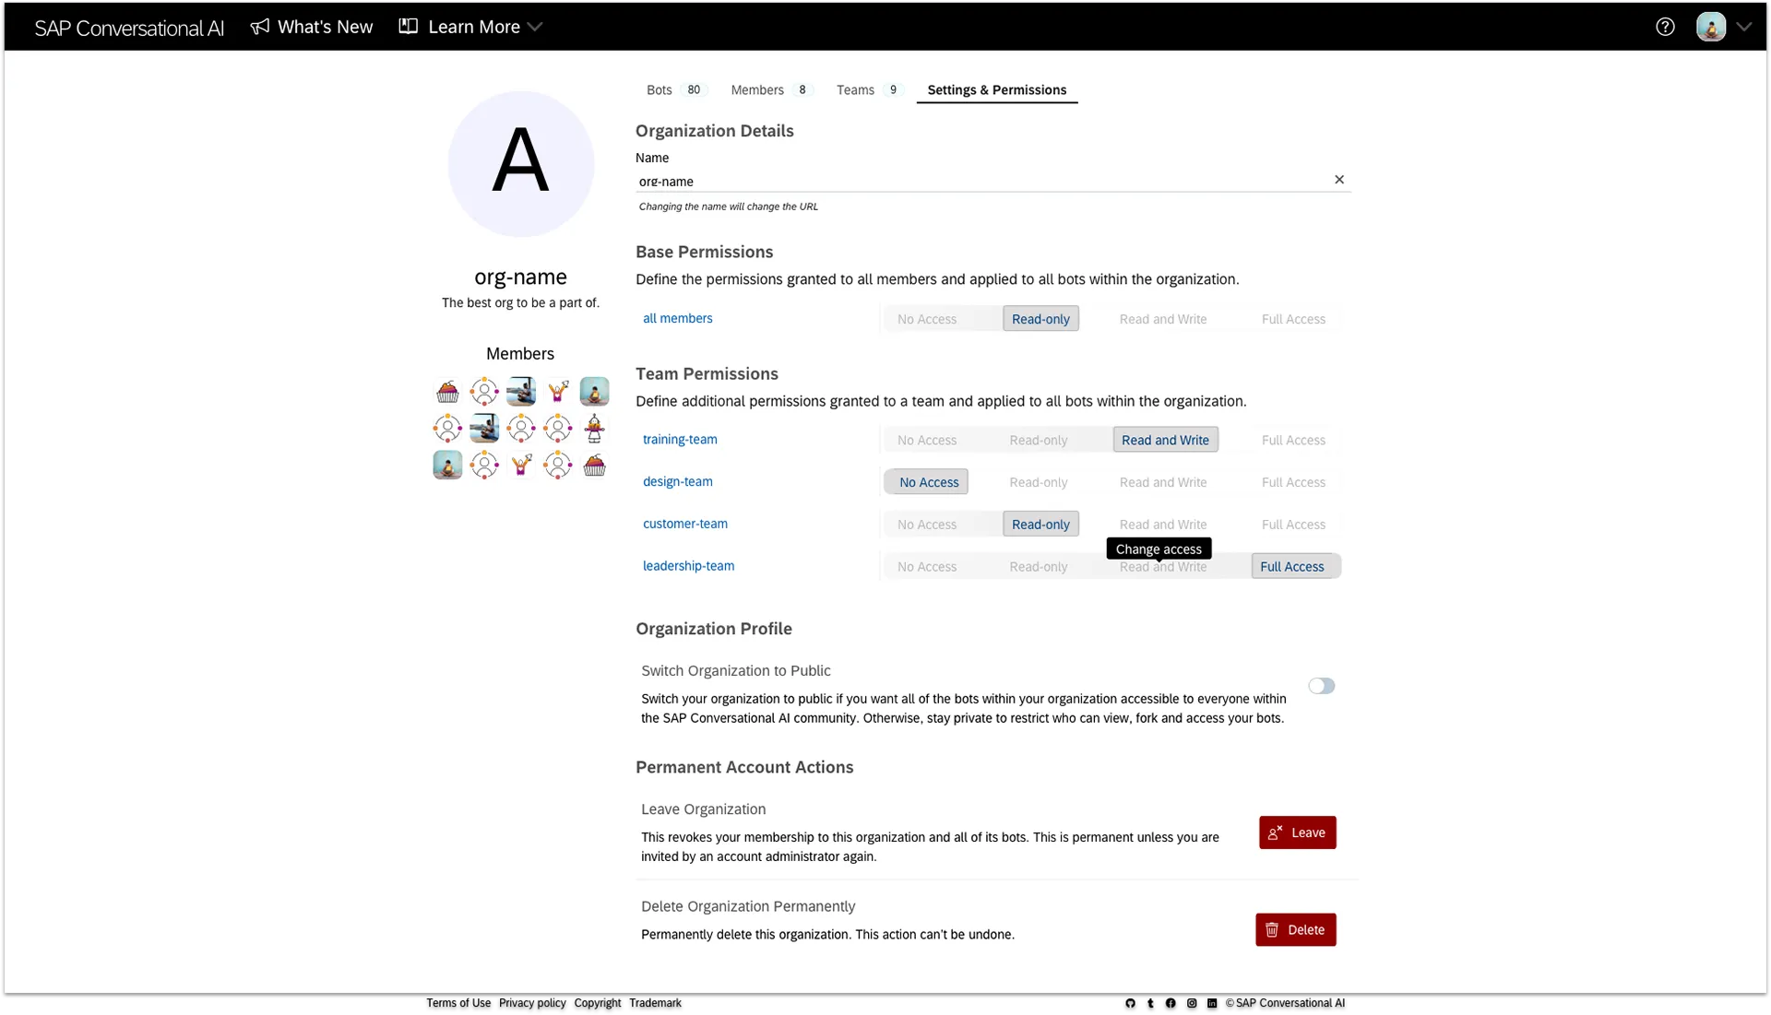Open the Facebook icon in footer
Viewport: 1771px width, 1015px height.
[1171, 1004]
